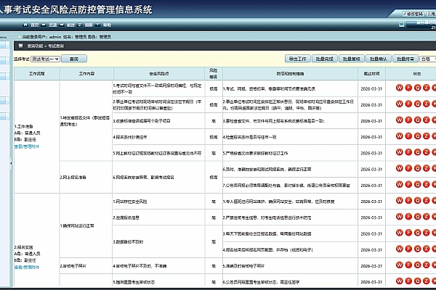This screenshot has height=290, width=436.
Task: Click the 导出工作 export button
Action: pyautogui.click(x=297, y=59)
